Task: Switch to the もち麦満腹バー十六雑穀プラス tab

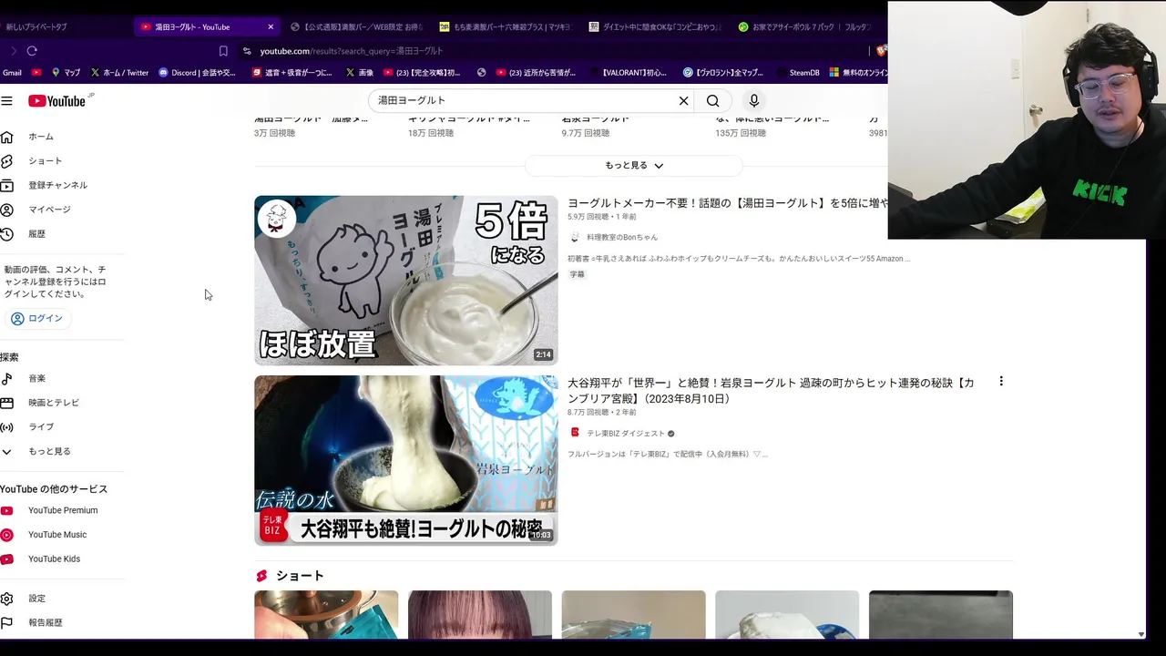Action: (504, 26)
